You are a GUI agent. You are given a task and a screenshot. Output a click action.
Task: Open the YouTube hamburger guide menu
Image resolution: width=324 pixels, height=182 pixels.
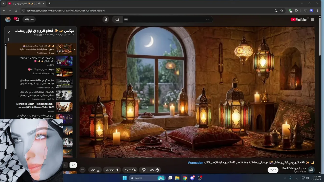point(312,19)
